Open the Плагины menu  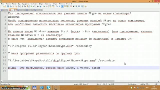pyautogui.click(x=62, y=4)
